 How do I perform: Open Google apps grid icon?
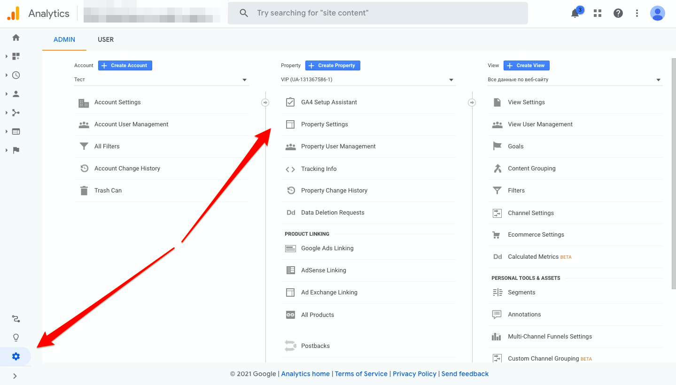click(598, 13)
